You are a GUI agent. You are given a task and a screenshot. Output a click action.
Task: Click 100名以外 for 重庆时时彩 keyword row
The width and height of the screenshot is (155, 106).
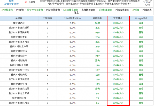118,23
